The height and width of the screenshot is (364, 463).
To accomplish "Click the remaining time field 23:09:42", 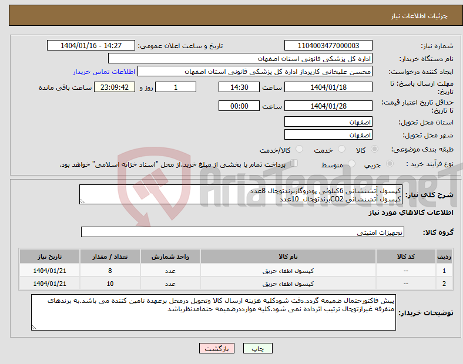I will (x=115, y=87).
